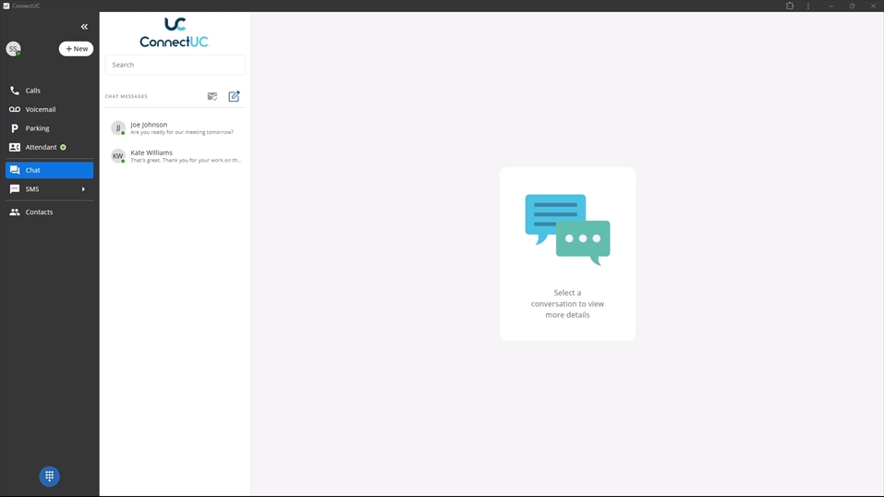This screenshot has height=497, width=884.
Task: Open the Parking section
Action: coord(37,128)
